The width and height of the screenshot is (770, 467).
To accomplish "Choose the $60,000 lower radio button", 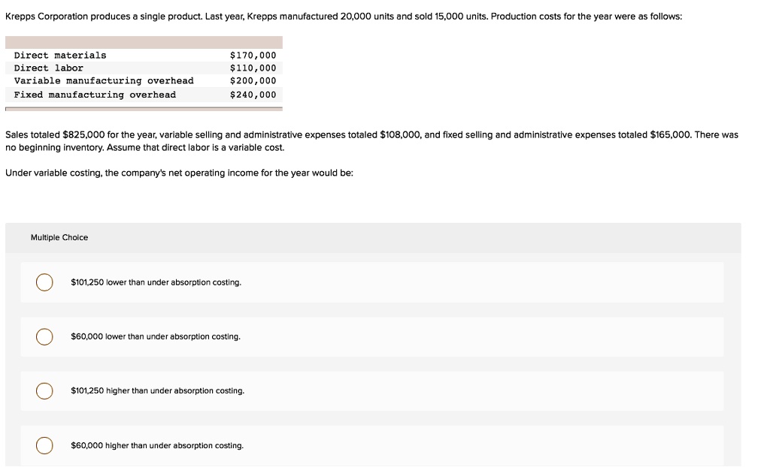I will [x=45, y=336].
